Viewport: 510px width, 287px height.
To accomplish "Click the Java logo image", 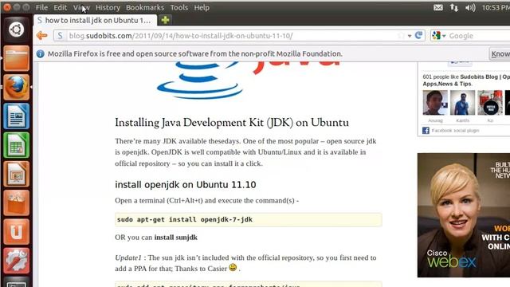I will coord(249,81).
